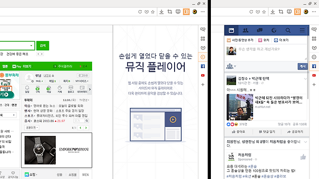Screen dimensions: 319x179
Task: Click 위치 location option in Facebook composer
Action: point(264,40)
